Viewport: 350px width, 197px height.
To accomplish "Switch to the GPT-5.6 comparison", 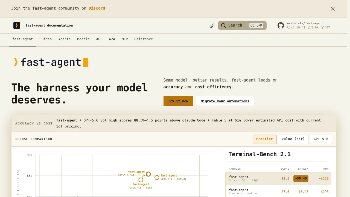I will click(x=321, y=139).
